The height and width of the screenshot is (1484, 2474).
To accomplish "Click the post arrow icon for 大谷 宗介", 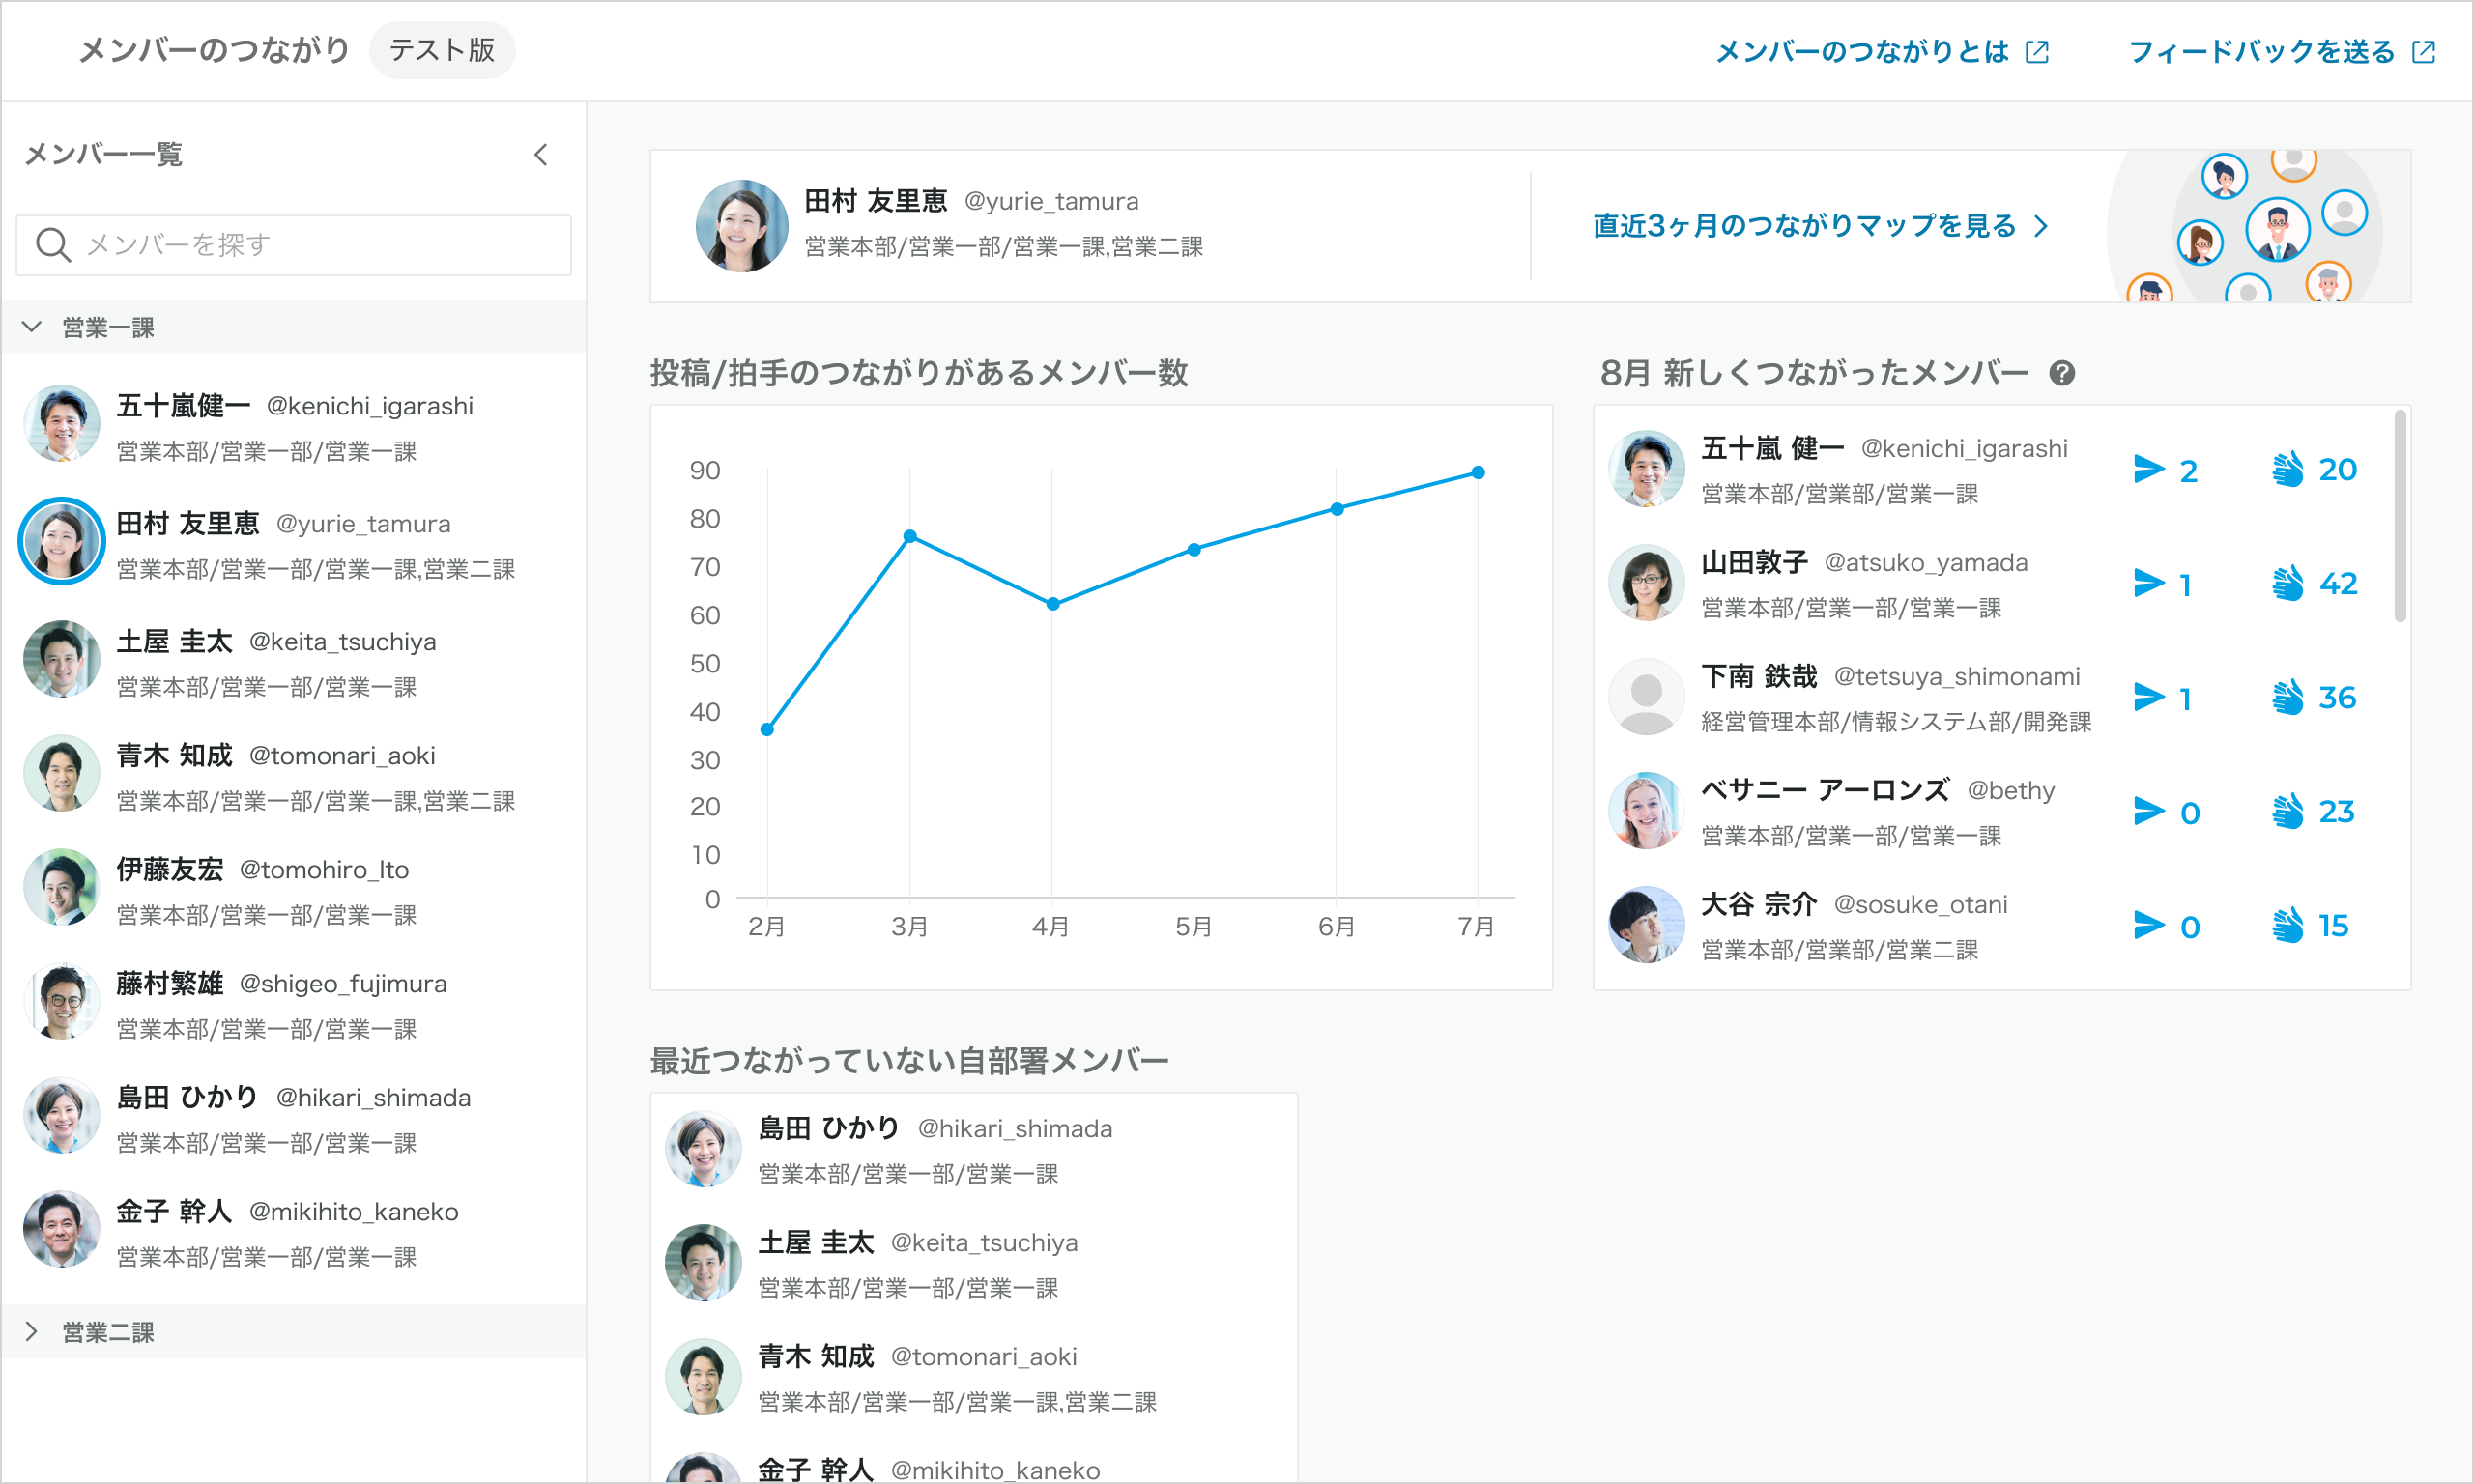I will point(2148,925).
